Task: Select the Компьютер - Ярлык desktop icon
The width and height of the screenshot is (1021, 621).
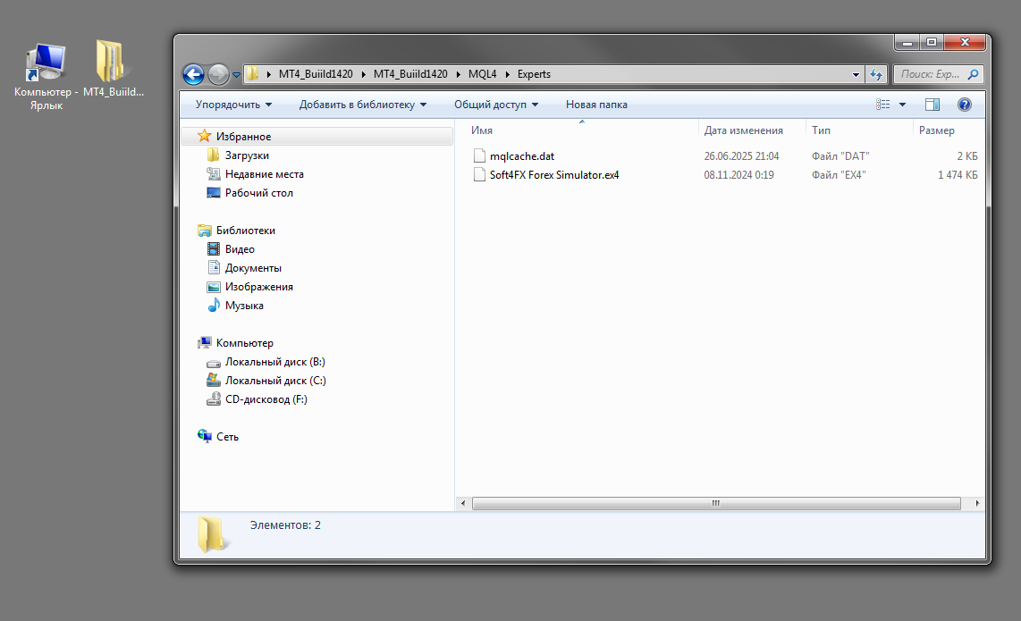Action: (46, 77)
